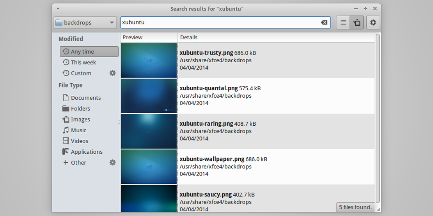Click the '5 files found.' status label
Viewport: 433px width, 216px height.
(355, 207)
